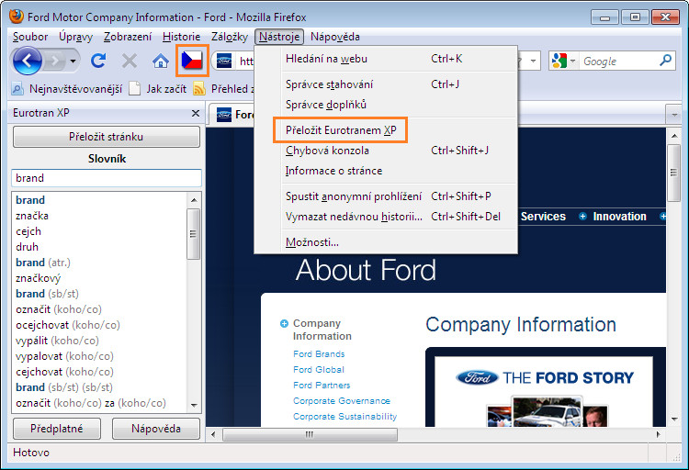The image size is (689, 470).
Task: Click the Přeložit stránku button
Action: pos(107,137)
